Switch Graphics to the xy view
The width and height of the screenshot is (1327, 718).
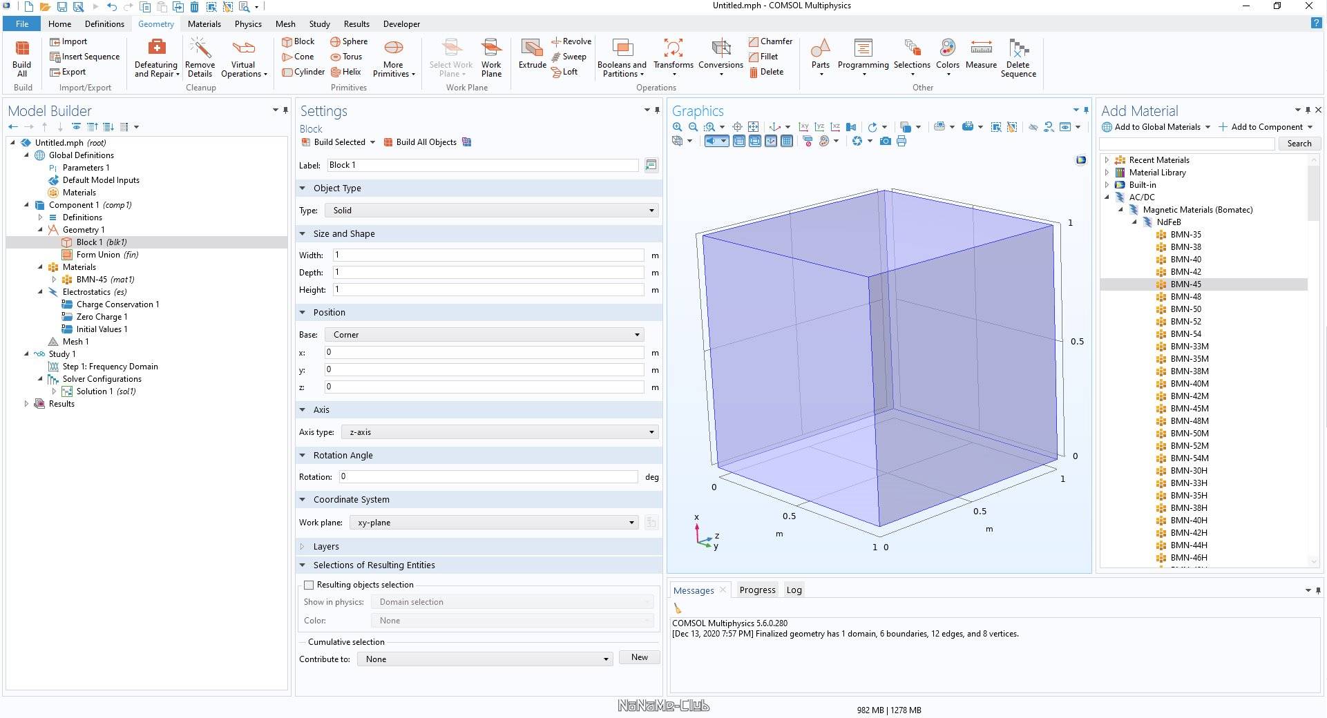(x=803, y=127)
